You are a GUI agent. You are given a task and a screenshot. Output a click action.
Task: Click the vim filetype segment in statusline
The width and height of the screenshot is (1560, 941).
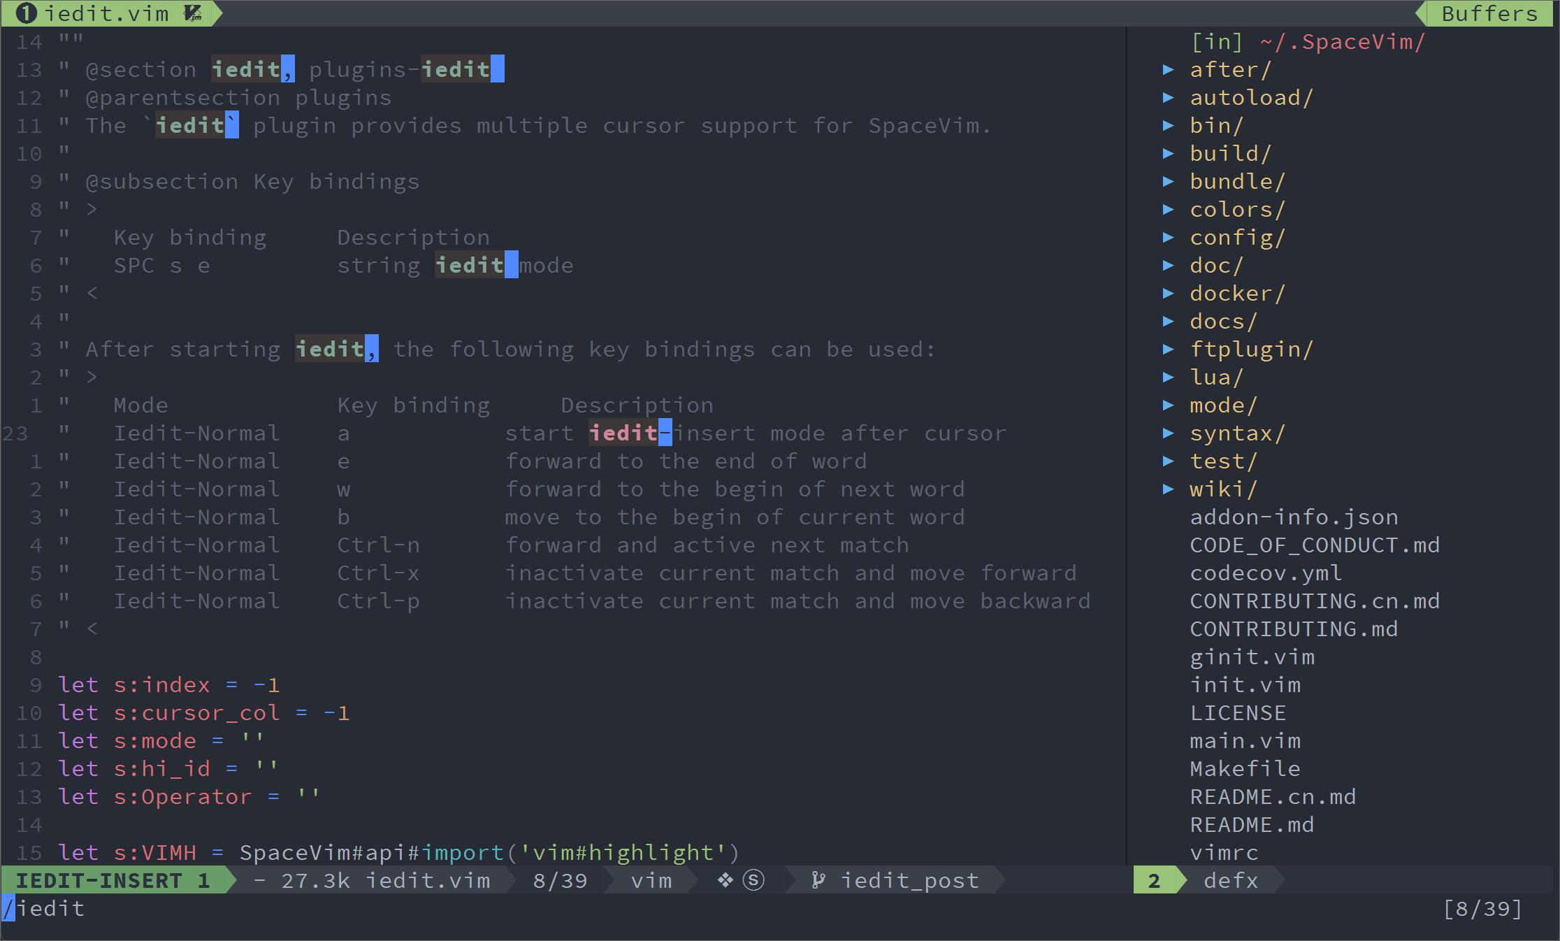pyautogui.click(x=651, y=880)
